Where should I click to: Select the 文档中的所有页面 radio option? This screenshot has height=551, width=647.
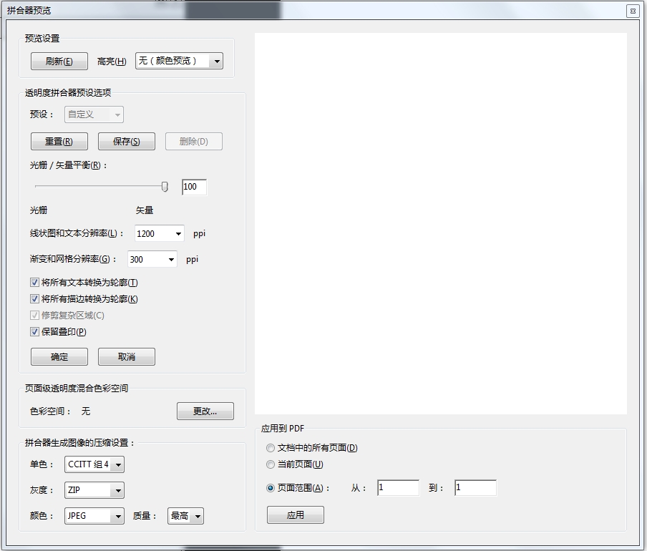(x=271, y=448)
